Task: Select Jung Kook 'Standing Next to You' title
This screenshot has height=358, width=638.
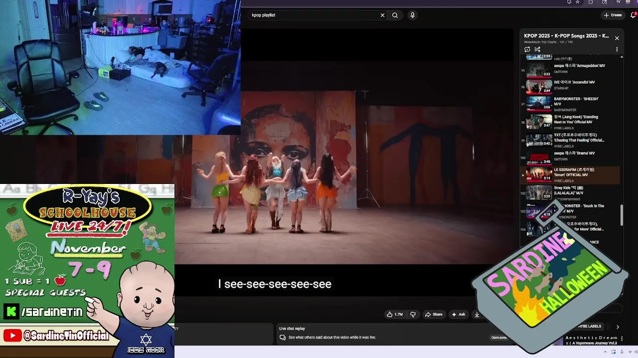Action: [576, 119]
